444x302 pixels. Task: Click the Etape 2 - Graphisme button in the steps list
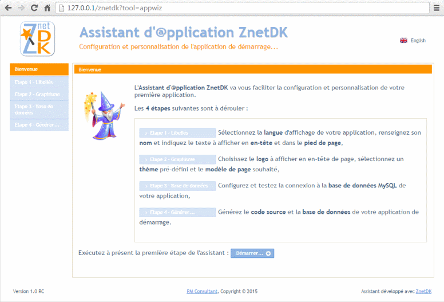[x=177, y=159]
